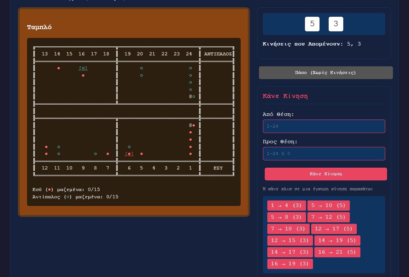Image resolution: width=409 pixels, height=277 pixels.
Task: Click the bracketed red checker on point 6
Action: [129, 154]
